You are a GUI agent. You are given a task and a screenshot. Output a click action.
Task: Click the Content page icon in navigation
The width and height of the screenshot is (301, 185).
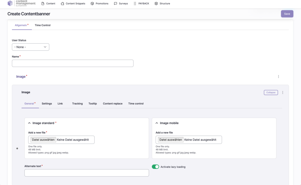coord(43,3)
